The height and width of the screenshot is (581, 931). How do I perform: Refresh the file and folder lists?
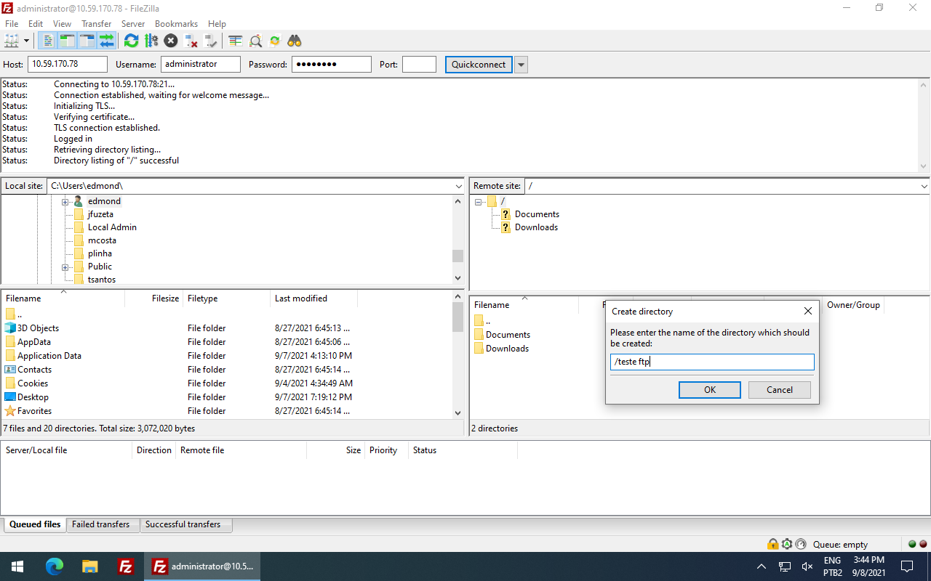pos(131,41)
